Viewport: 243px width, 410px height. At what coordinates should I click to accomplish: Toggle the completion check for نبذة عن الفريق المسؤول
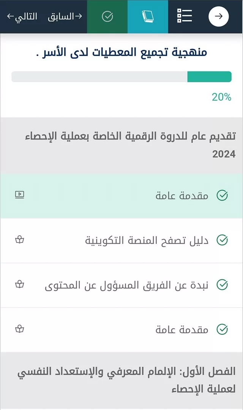tap(222, 285)
